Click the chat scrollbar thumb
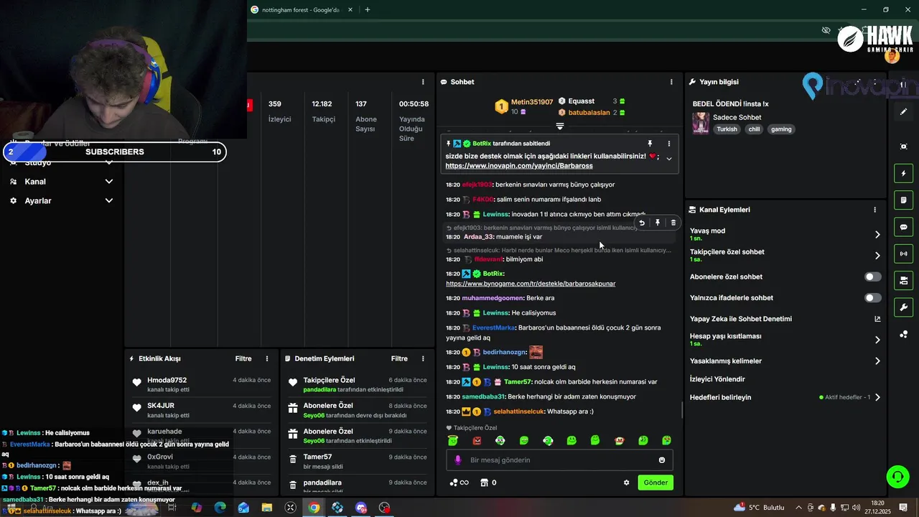 [682, 410]
